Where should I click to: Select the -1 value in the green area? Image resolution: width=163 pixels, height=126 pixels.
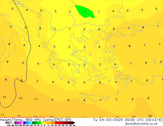click(84, 12)
